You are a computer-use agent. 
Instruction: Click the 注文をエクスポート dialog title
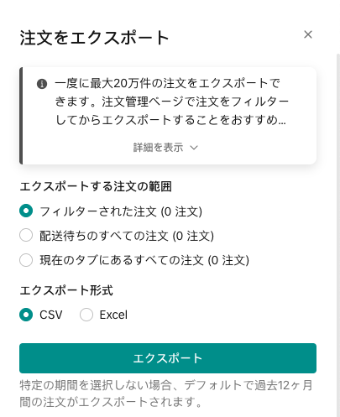click(94, 38)
